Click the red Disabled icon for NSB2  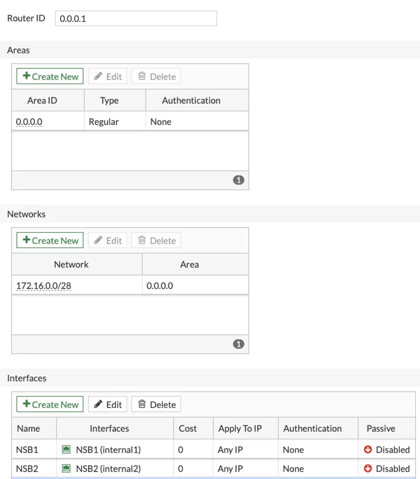[x=368, y=468]
